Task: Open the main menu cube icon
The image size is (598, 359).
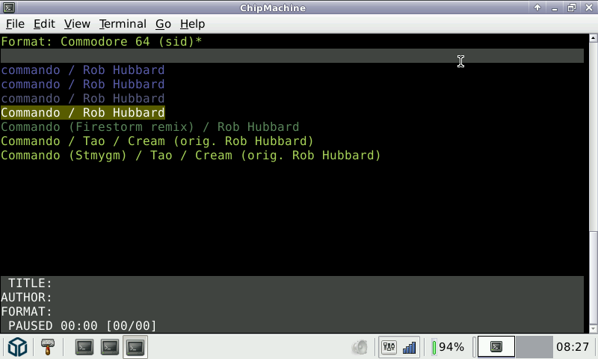Action: click(17, 347)
